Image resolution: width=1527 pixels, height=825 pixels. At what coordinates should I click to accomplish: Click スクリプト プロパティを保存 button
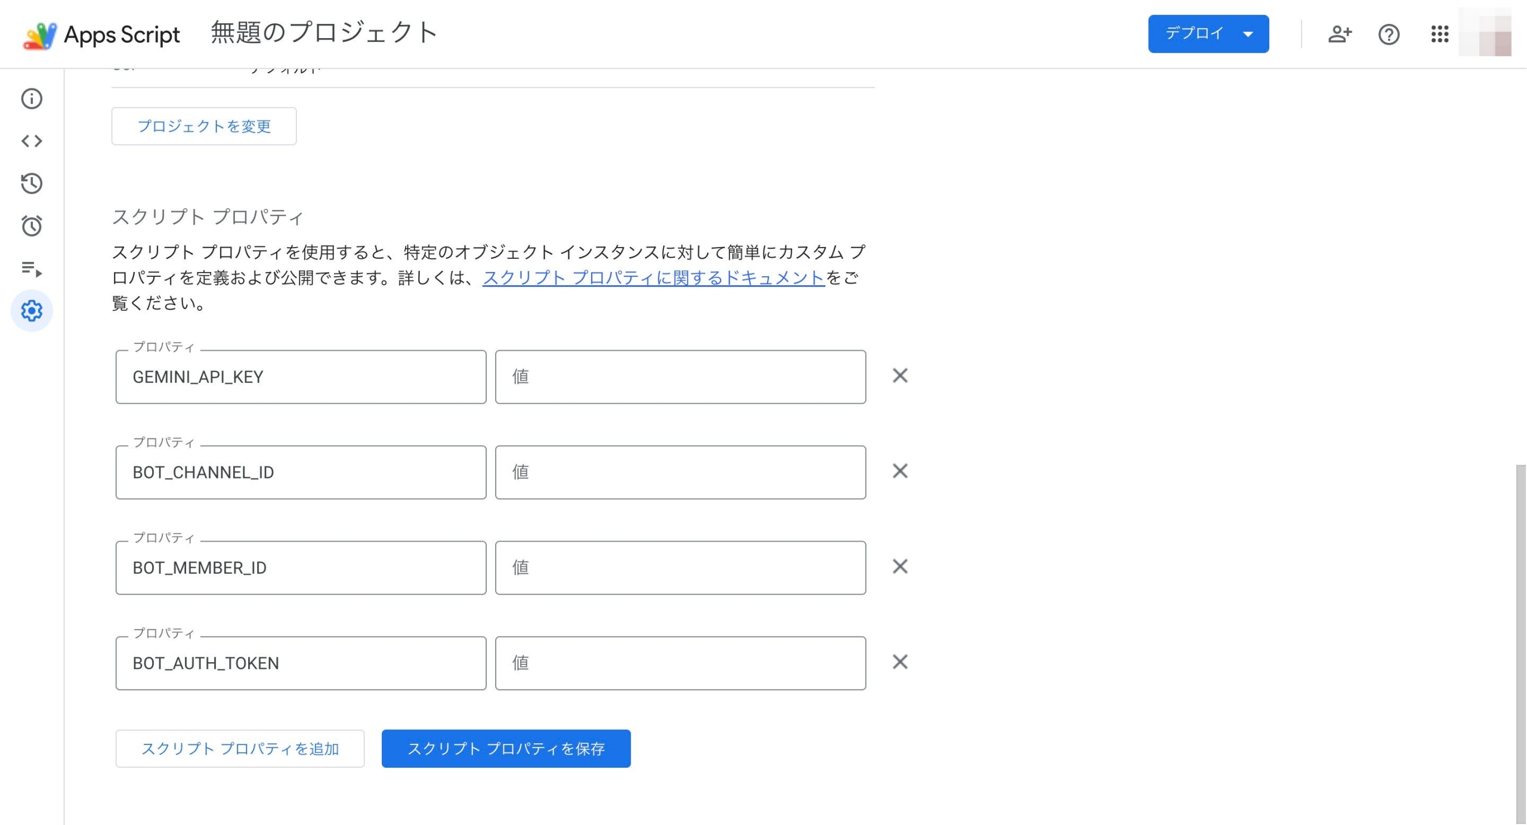[x=506, y=749]
